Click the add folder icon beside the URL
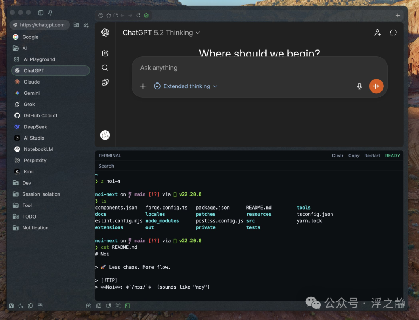The image size is (419, 320). pyautogui.click(x=76, y=25)
